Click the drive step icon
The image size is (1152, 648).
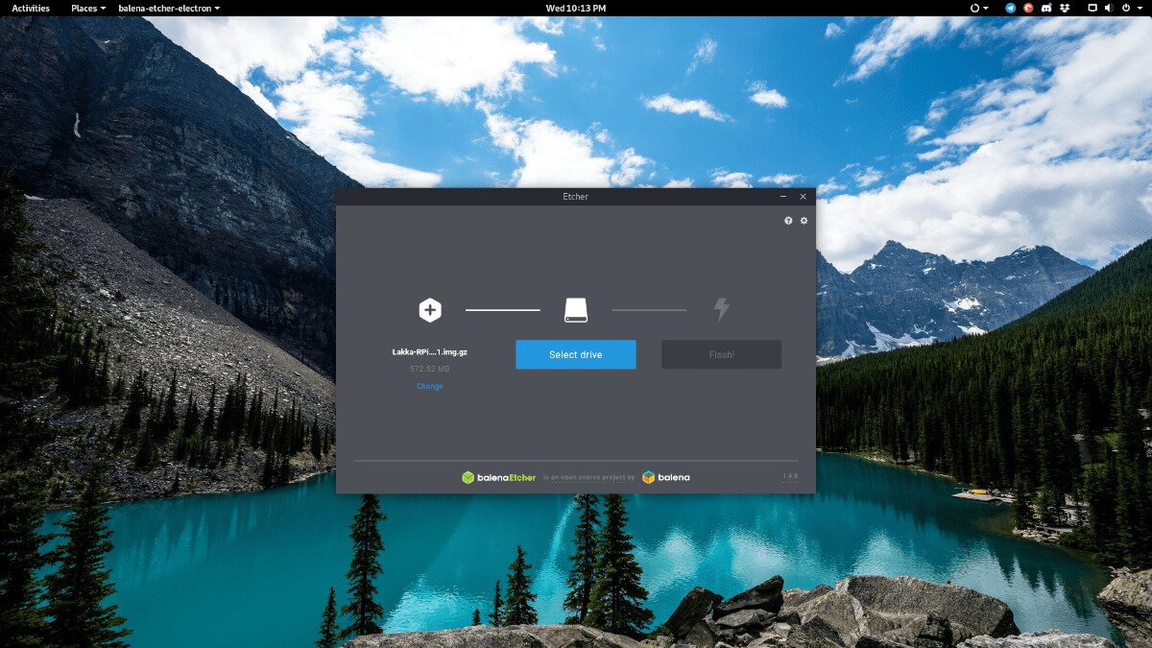[x=576, y=309]
